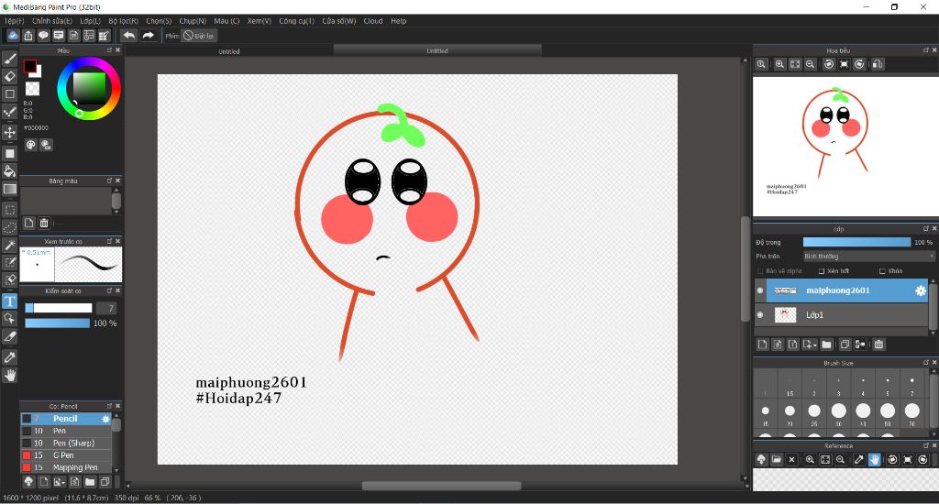Select the Pen brush
Image resolution: width=939 pixels, height=504 pixels.
(x=66, y=431)
